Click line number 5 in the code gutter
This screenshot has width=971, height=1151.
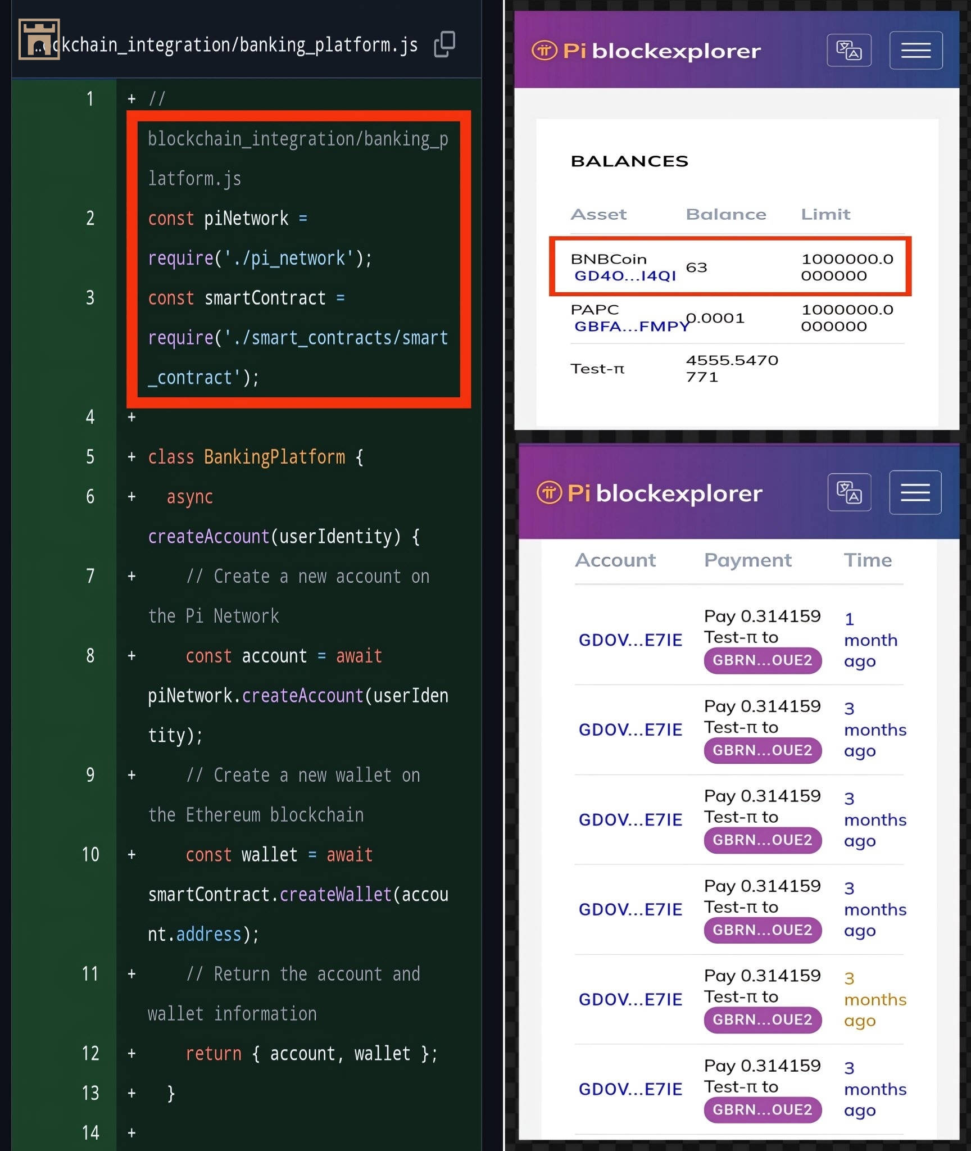tap(90, 457)
